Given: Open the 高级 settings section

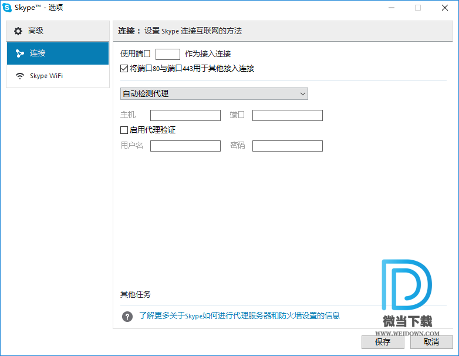Looking at the screenshot, I should click(58, 31).
